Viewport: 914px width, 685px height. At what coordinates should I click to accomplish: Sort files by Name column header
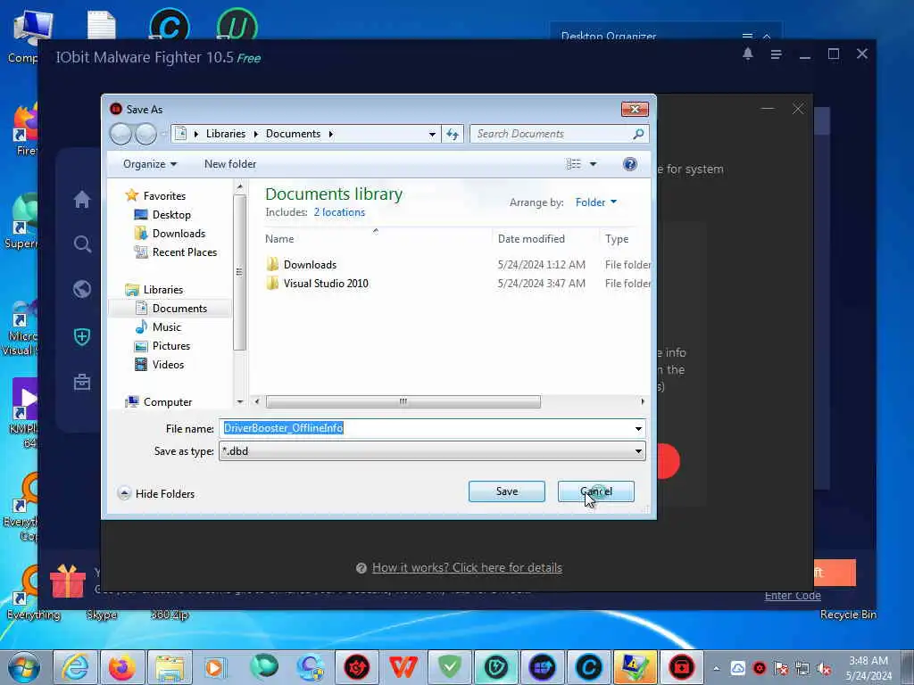279,239
